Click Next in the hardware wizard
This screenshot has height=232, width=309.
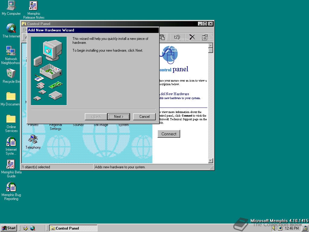pyautogui.click(x=118, y=117)
